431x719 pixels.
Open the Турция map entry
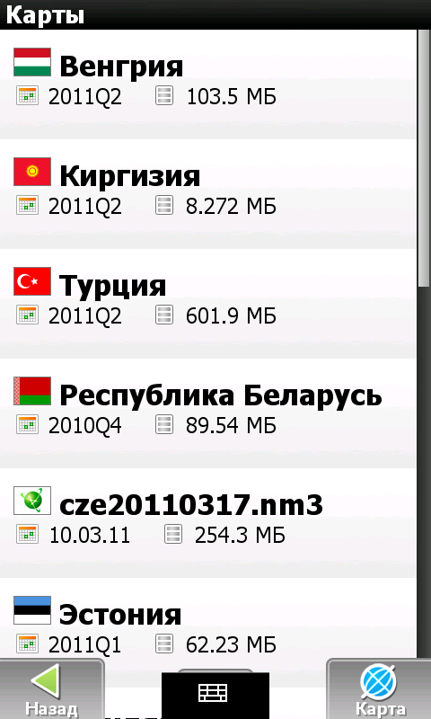208,304
